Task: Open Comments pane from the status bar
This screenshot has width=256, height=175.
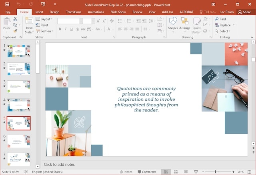Action: click(147, 172)
